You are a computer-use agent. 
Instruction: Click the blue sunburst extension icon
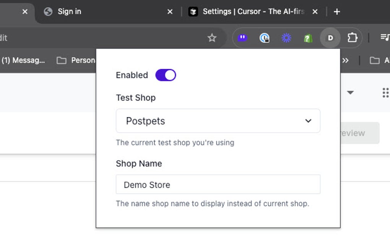pos(286,38)
